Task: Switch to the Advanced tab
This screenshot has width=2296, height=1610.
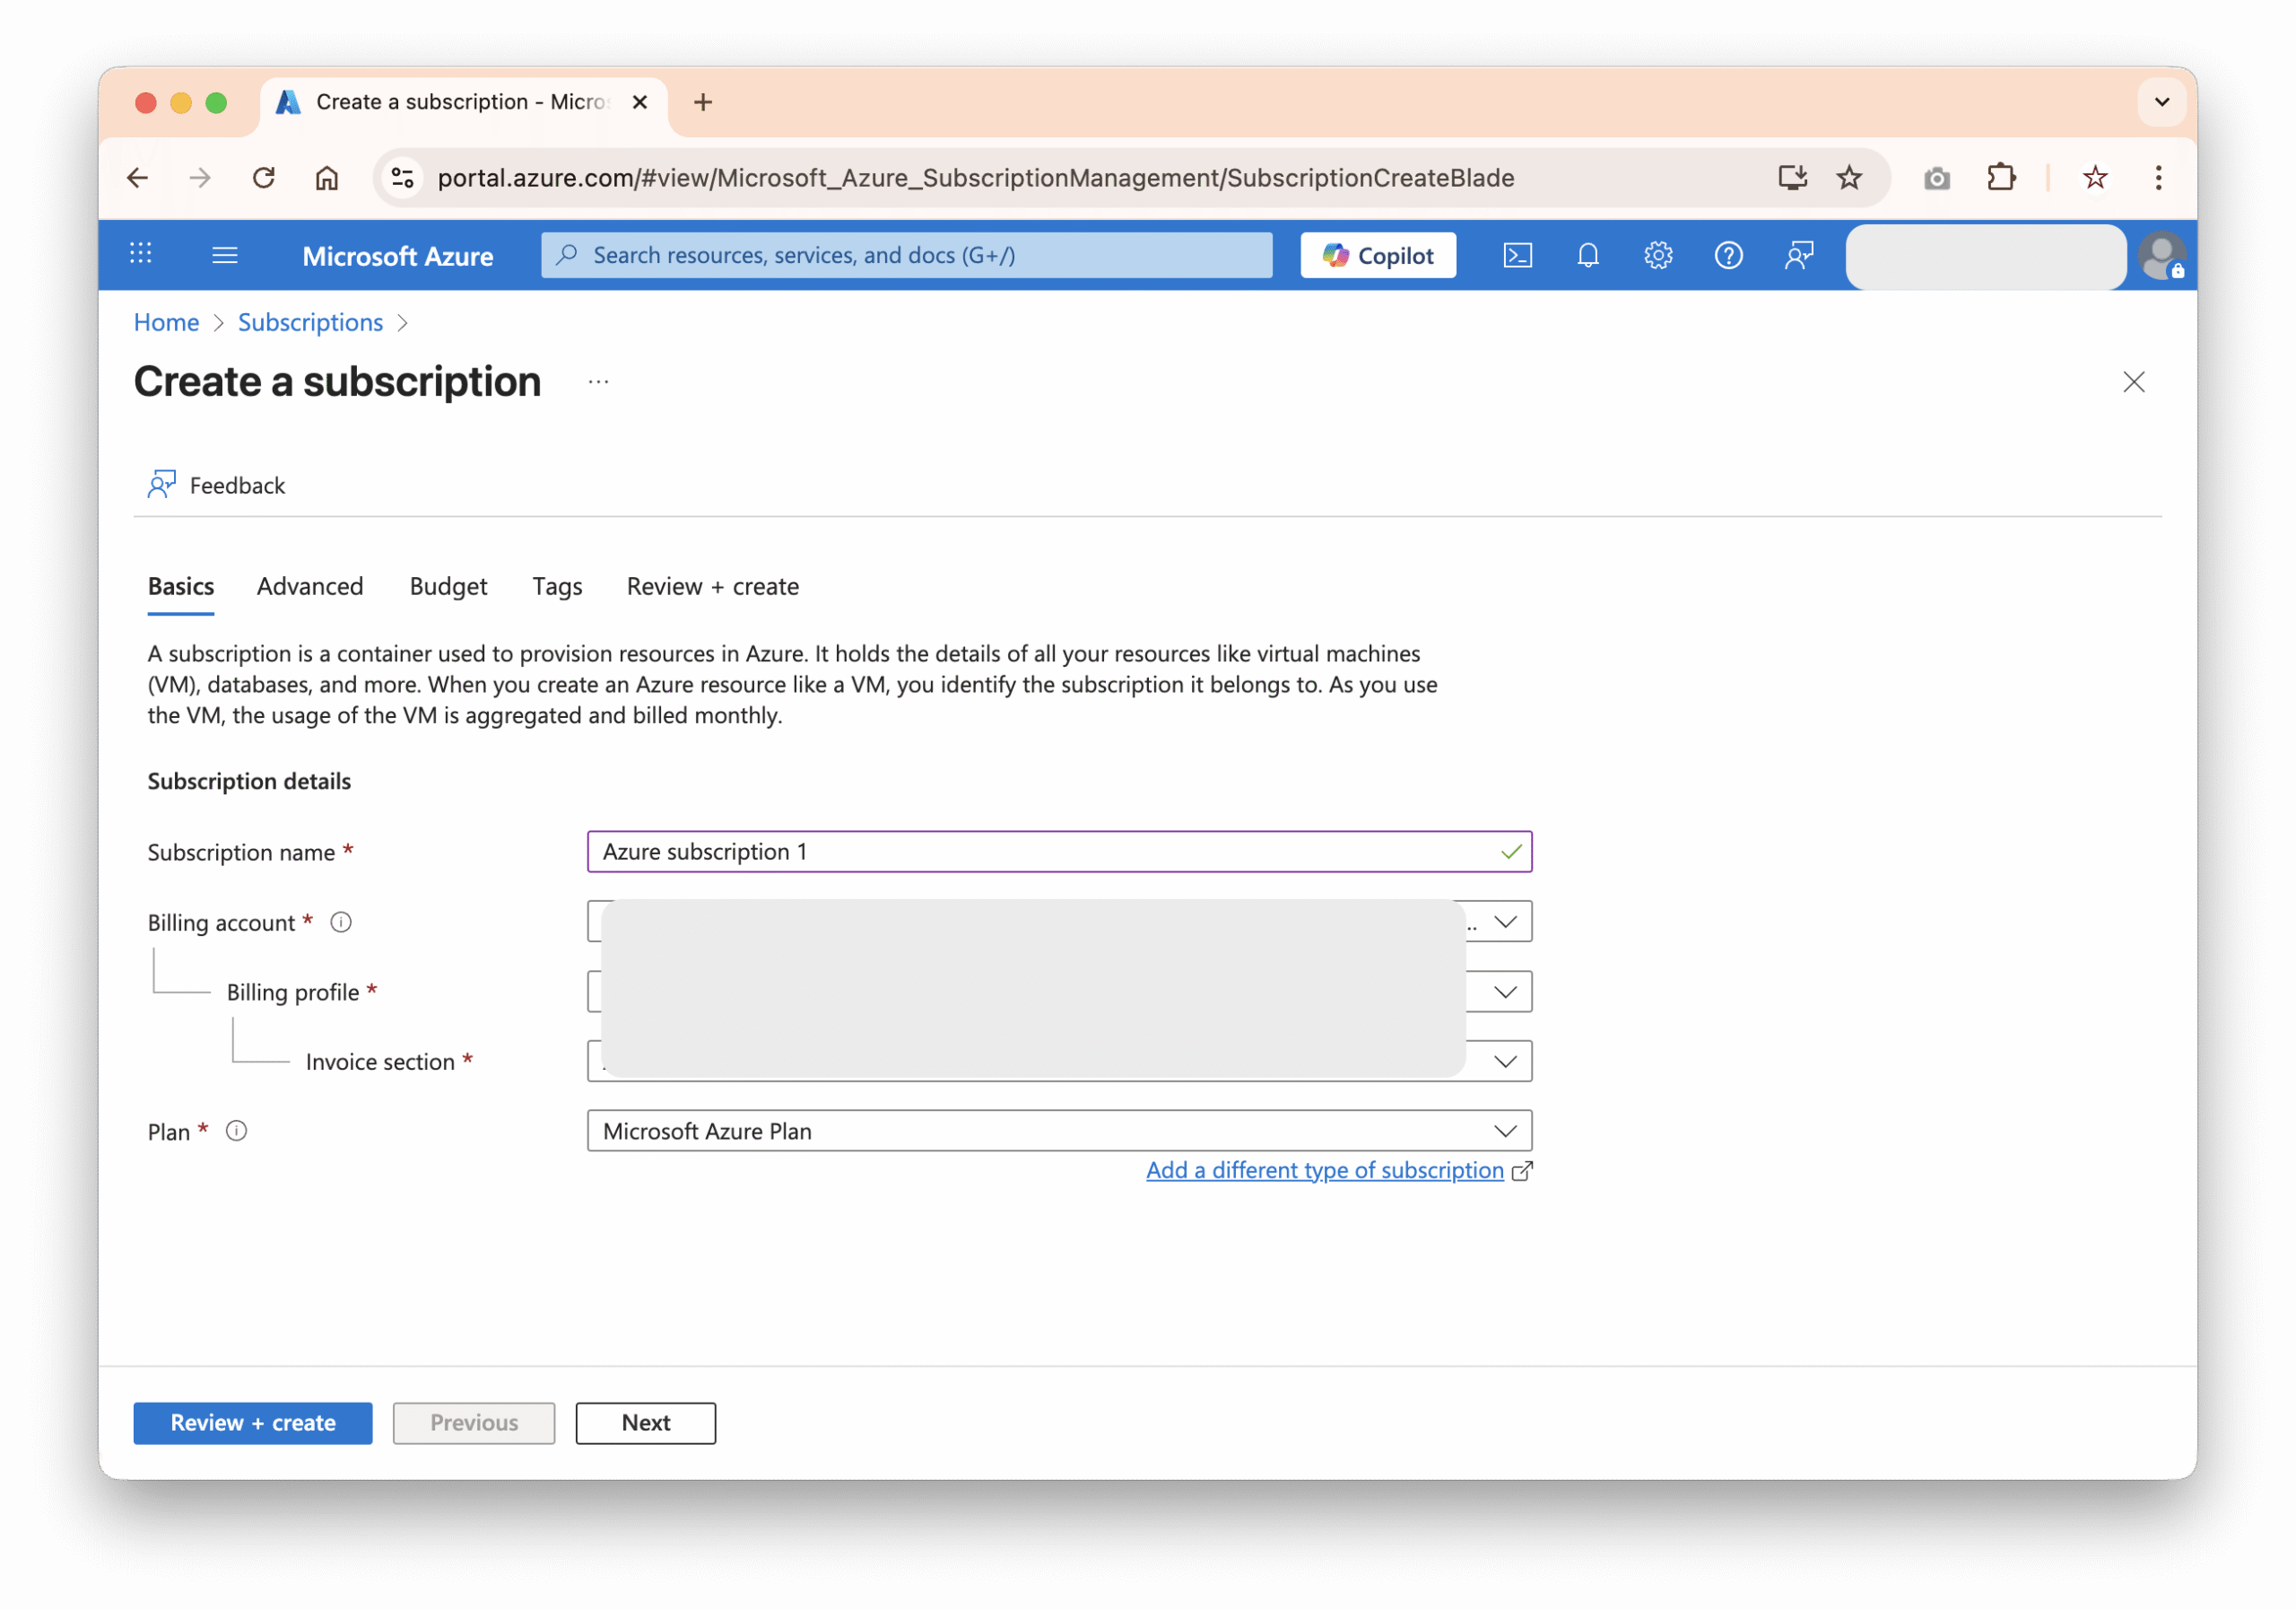Action: point(310,586)
